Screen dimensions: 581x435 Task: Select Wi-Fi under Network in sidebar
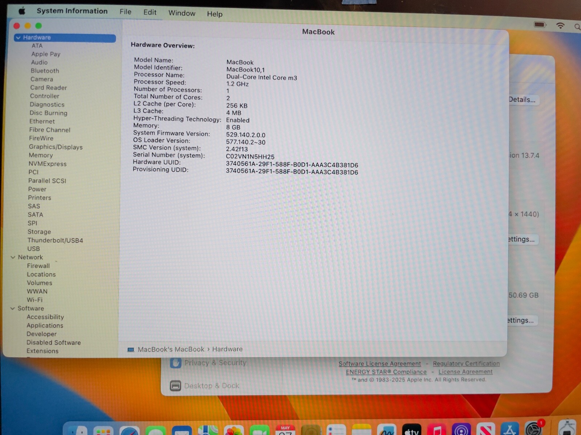pyautogui.click(x=34, y=300)
